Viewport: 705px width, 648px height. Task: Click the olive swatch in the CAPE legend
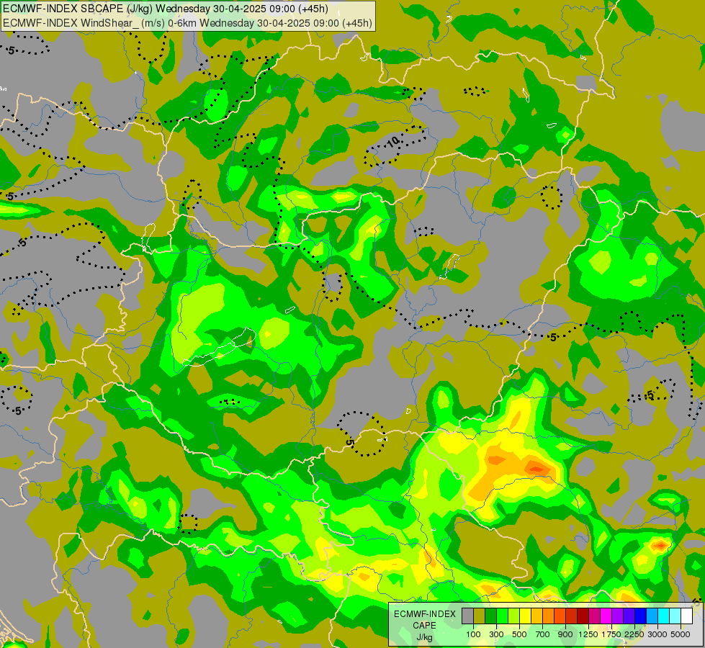480,616
